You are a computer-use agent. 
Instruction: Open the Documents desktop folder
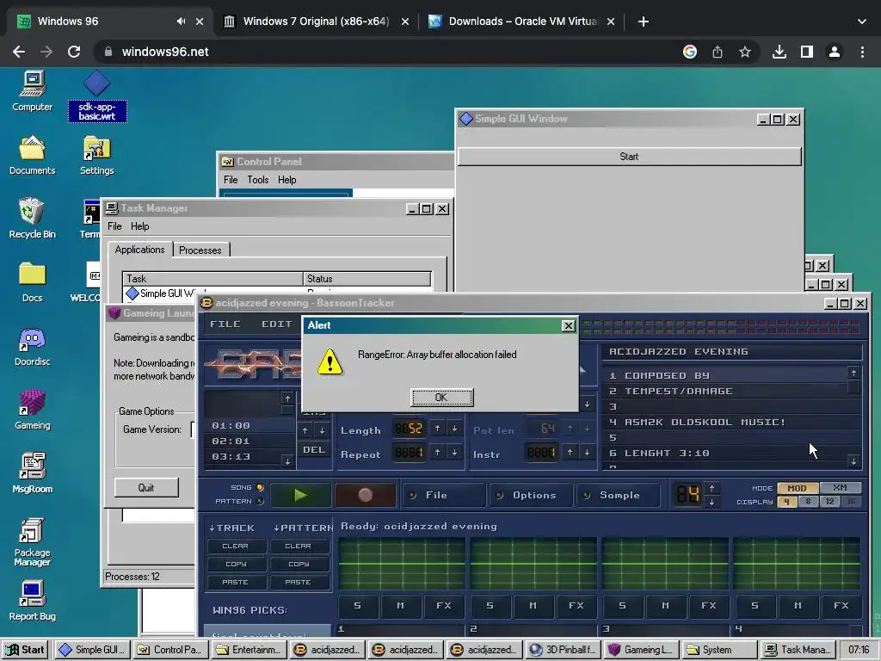(x=32, y=155)
